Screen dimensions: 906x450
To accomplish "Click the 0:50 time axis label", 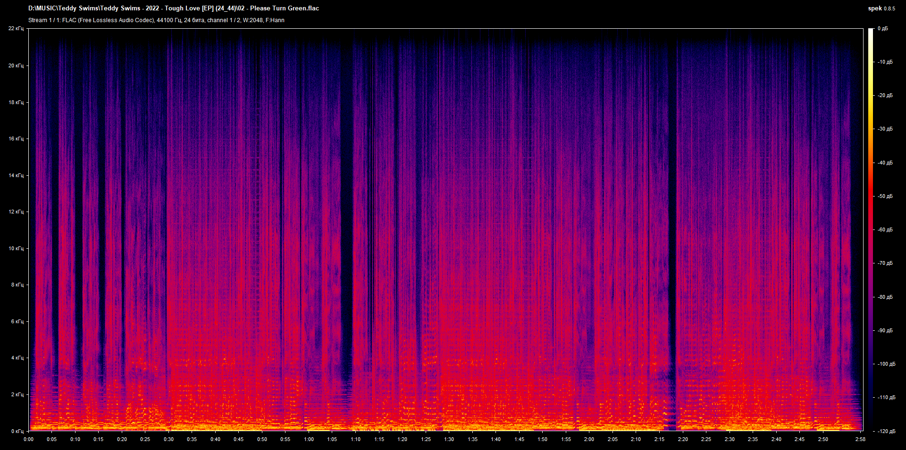I will pyautogui.click(x=262, y=439).
